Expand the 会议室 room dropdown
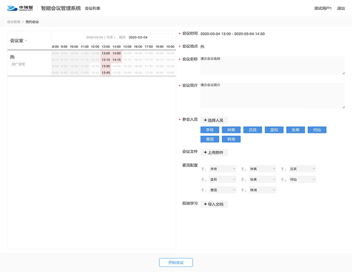Screen dimensions: 352x272 click(x=19, y=41)
